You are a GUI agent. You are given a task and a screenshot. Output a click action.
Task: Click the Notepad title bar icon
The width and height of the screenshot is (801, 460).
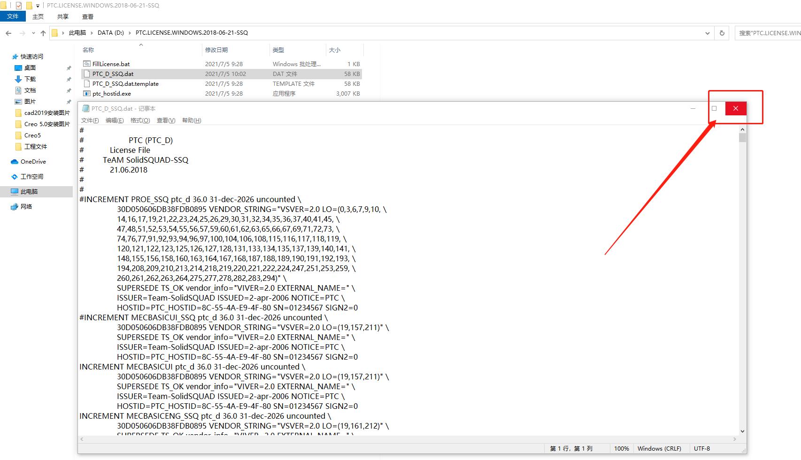click(85, 108)
